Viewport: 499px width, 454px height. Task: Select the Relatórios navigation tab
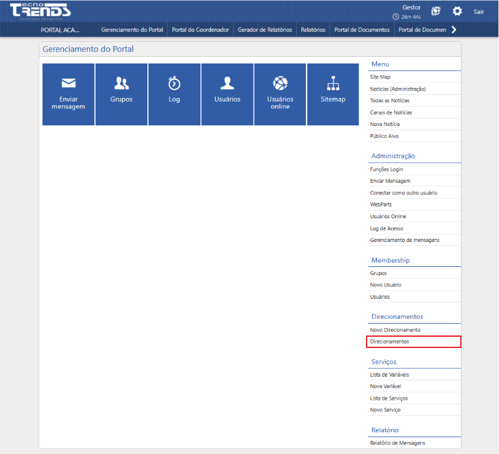(x=313, y=29)
